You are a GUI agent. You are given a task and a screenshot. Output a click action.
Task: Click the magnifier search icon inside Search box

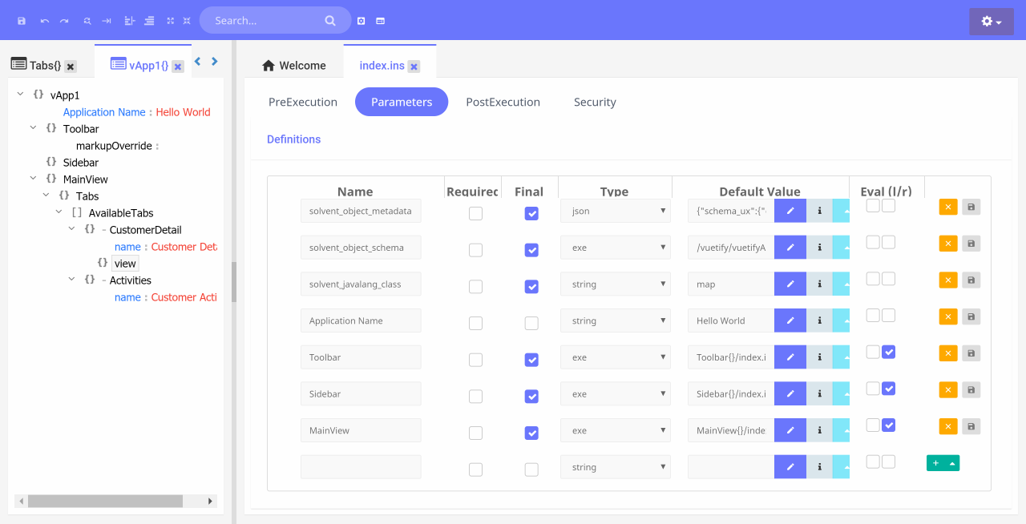click(330, 21)
